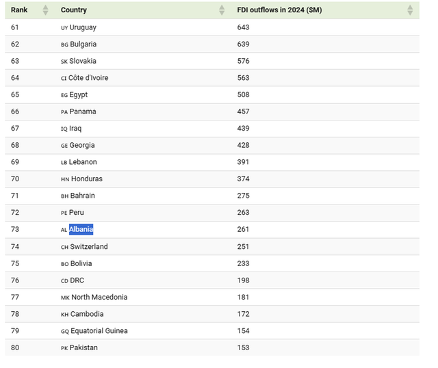The height and width of the screenshot is (368, 438).
Task: Select the Egypt country cell
Action: 75,94
